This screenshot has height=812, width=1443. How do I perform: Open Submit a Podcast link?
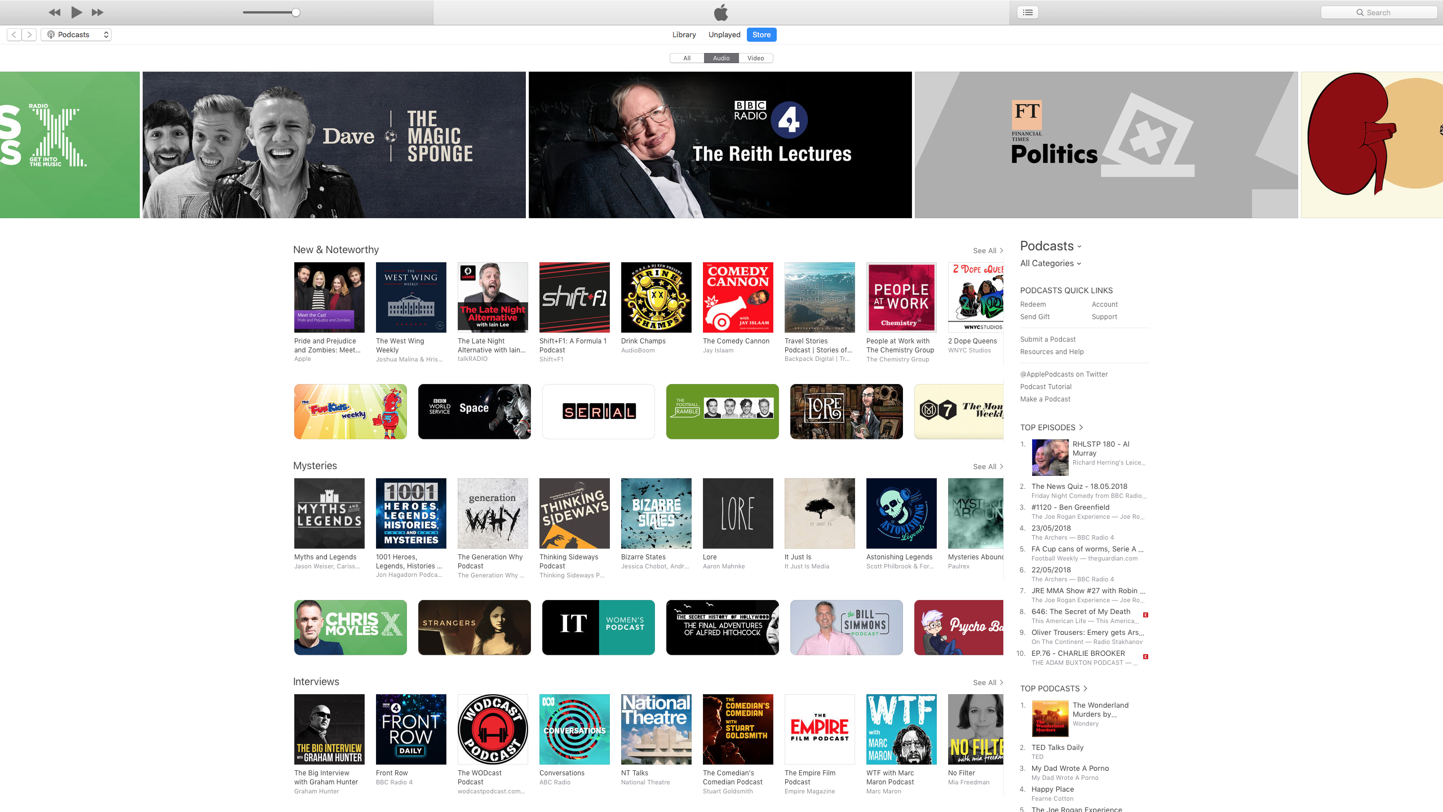1048,339
